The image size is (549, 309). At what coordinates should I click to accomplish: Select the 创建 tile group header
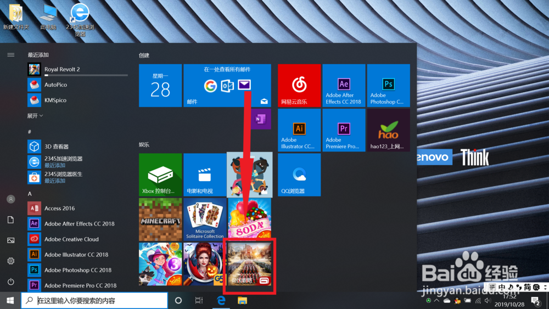point(144,55)
